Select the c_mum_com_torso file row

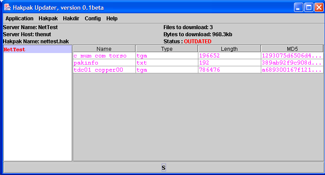coord(198,56)
